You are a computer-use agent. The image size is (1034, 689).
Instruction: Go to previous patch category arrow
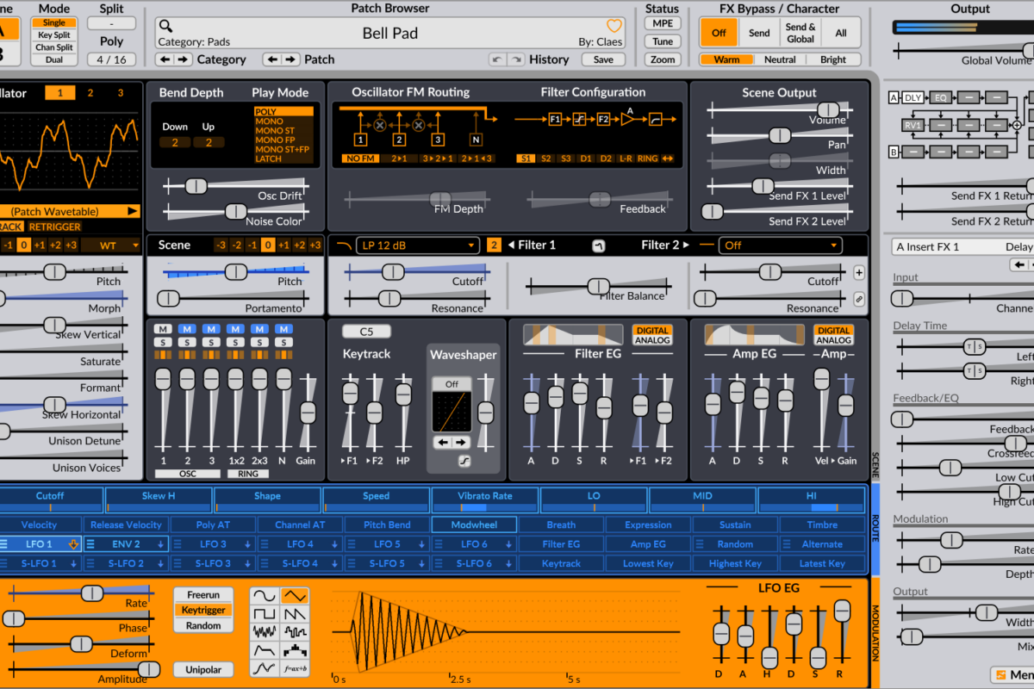tap(164, 59)
